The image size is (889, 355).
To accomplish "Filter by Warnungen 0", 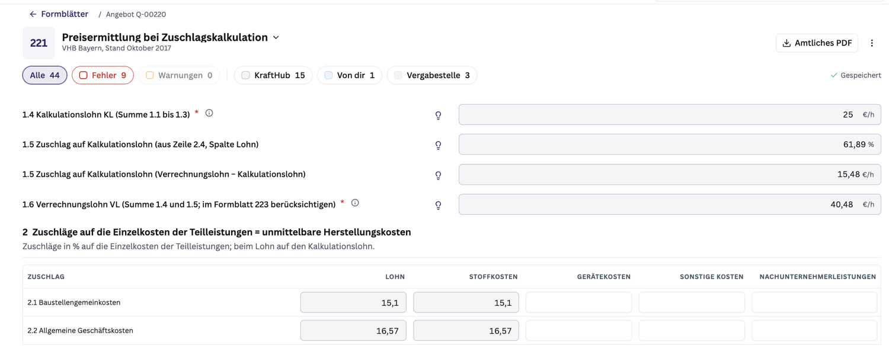I will click(x=179, y=75).
